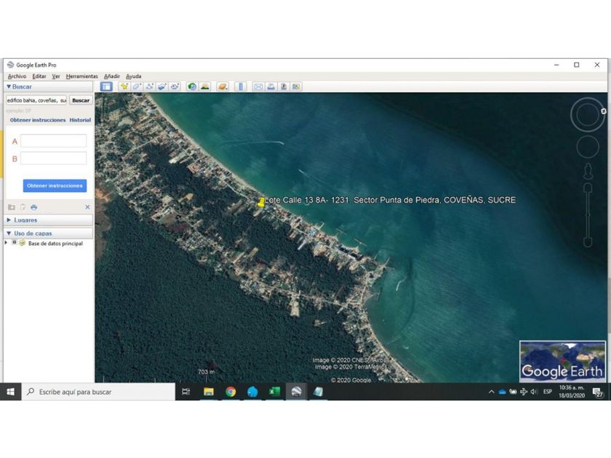Click the starting point A input field
The width and height of the screenshot is (611, 458).
(x=53, y=141)
